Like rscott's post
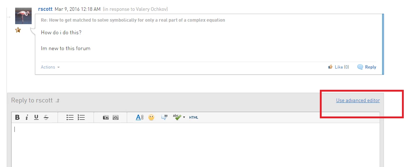 [x=339, y=67]
